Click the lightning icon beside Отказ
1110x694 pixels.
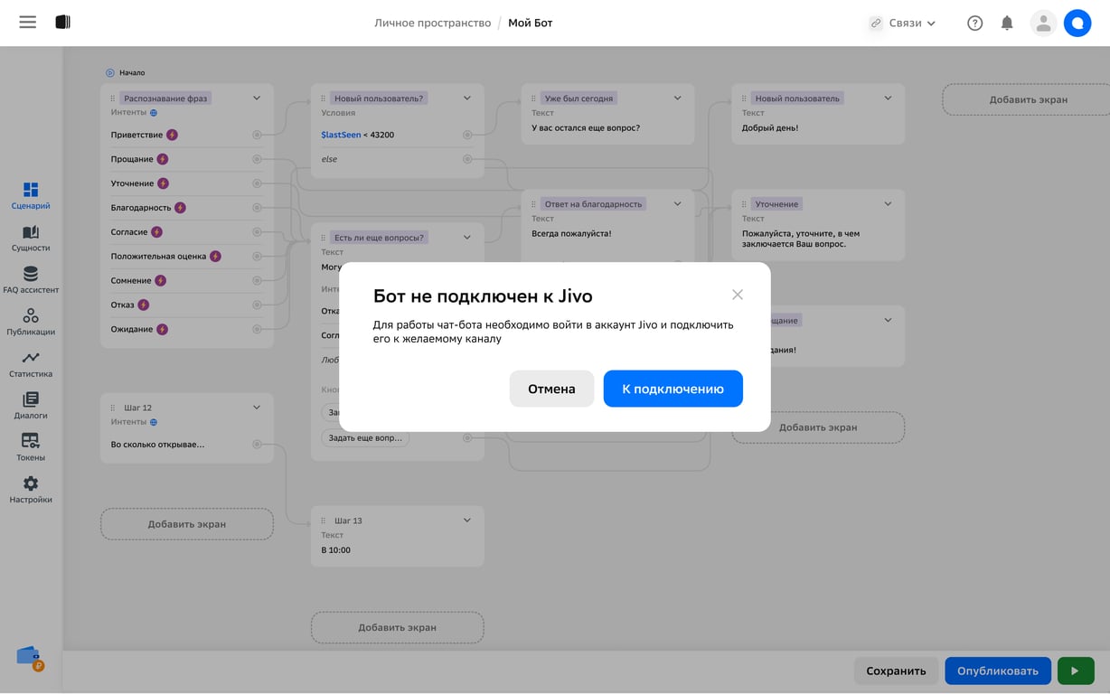143,305
